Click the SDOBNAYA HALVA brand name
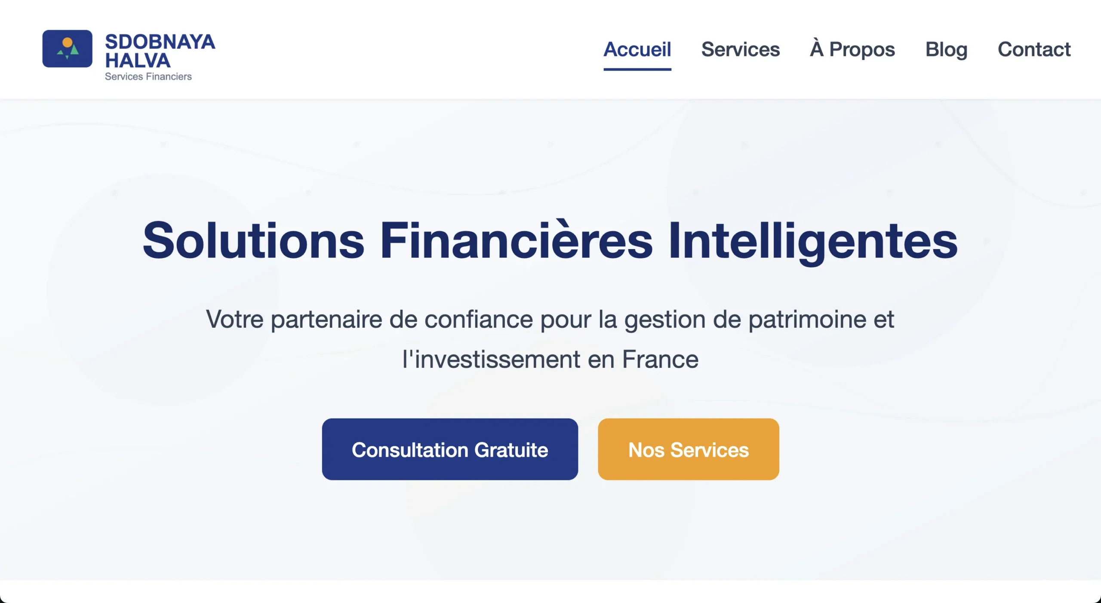The height and width of the screenshot is (603, 1101). 160,51
